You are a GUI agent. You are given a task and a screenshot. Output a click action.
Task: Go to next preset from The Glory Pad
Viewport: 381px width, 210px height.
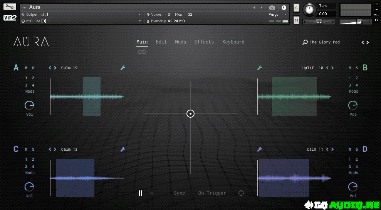point(368,42)
